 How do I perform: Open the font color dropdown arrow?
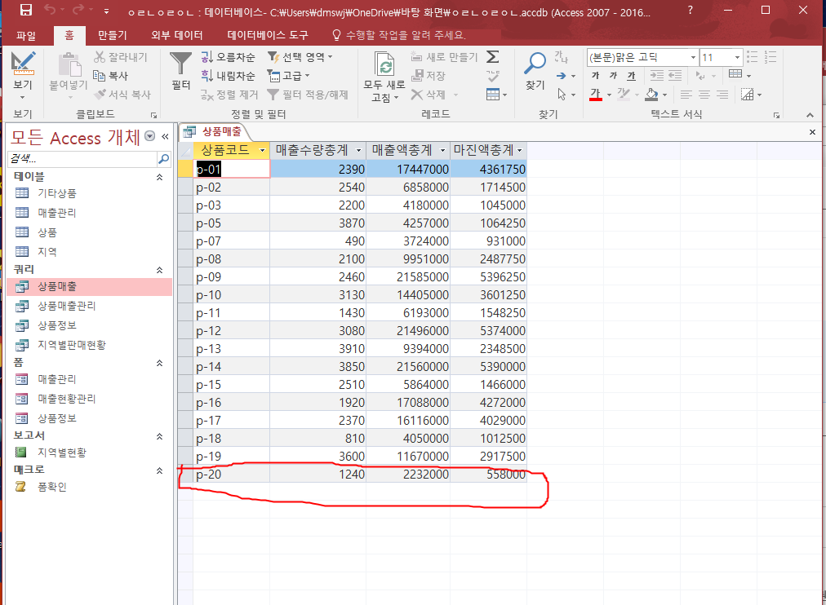(609, 95)
